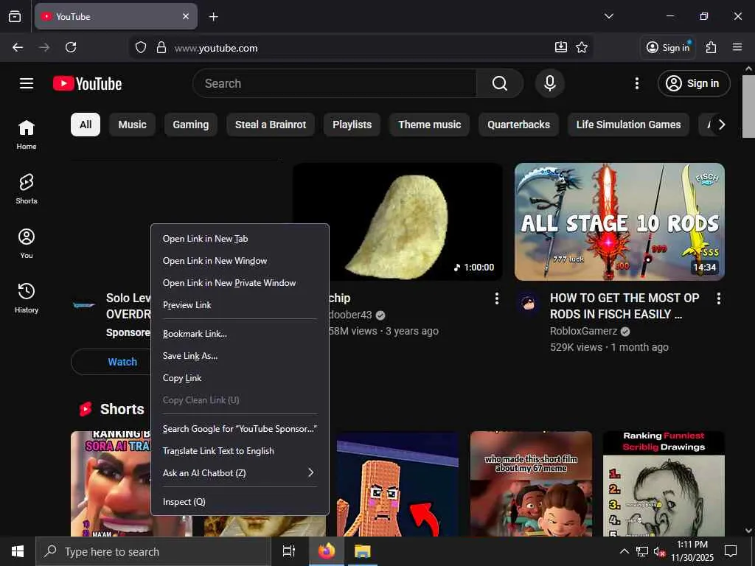Select the Steal a Brainrot chip
755x566 pixels.
[x=271, y=125]
